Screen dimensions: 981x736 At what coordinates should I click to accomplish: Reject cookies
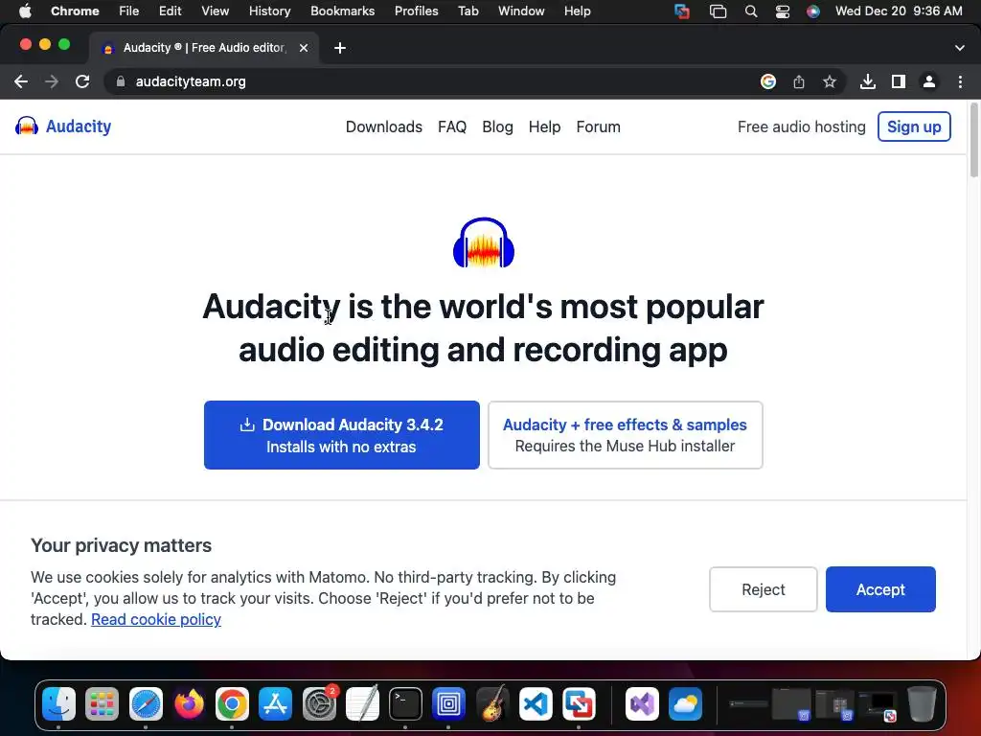pos(764,589)
